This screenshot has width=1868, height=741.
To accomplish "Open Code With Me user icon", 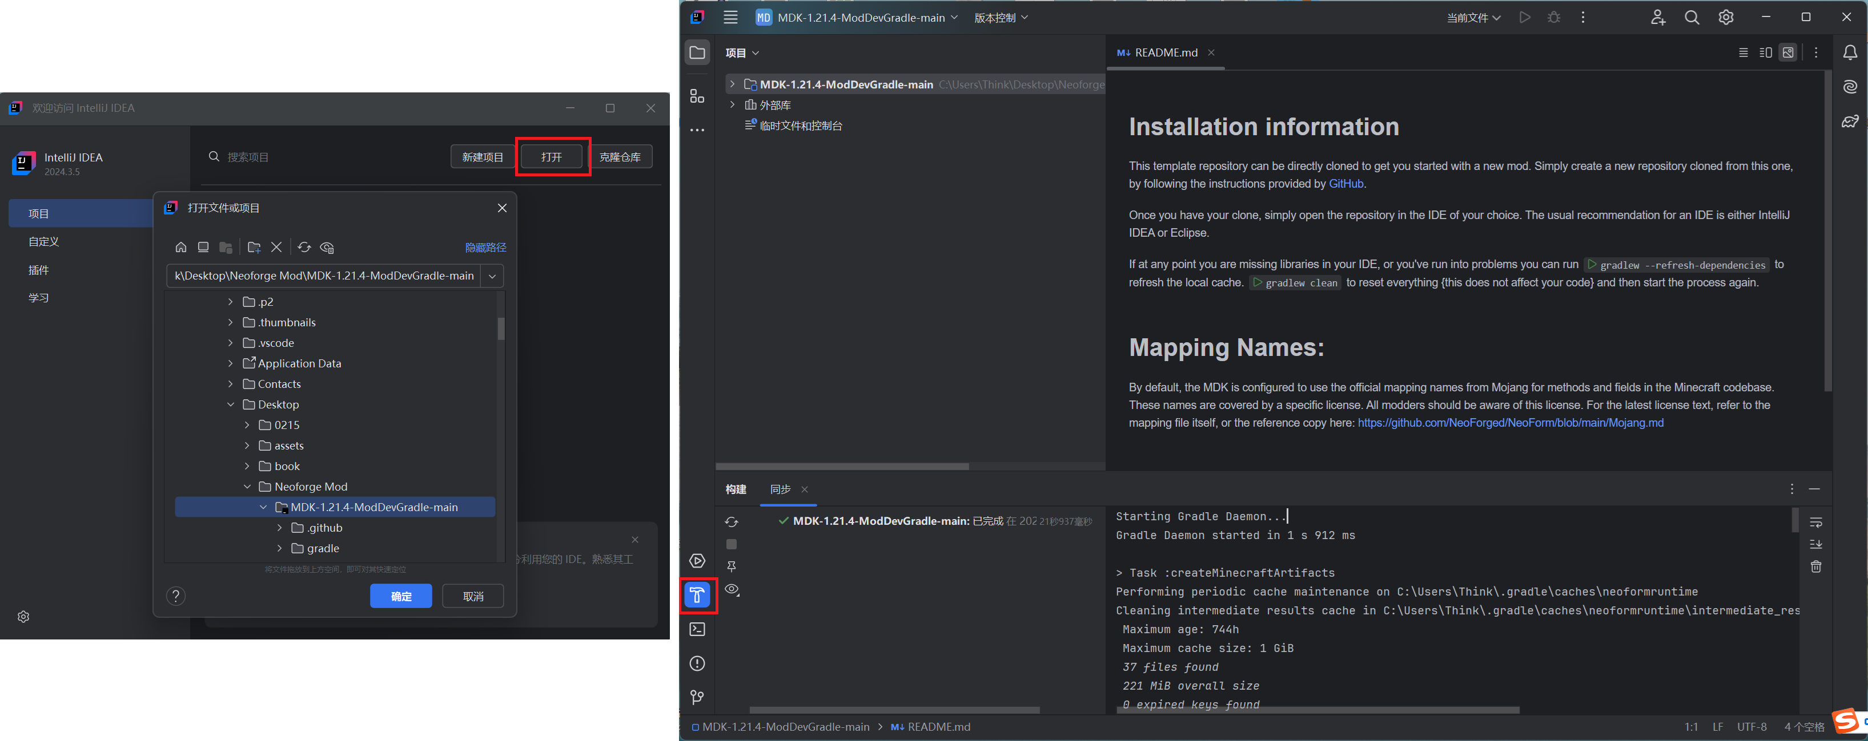I will 1658,17.
